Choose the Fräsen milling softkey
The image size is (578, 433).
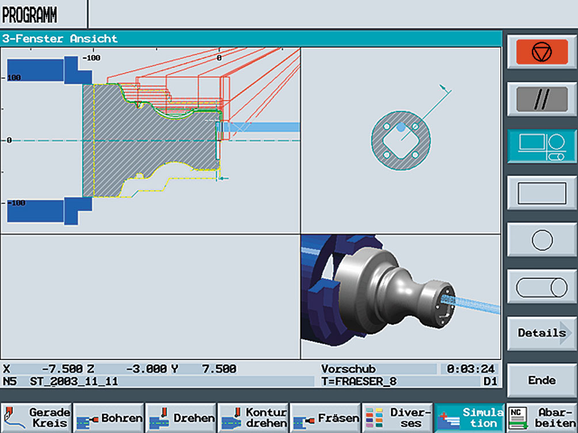325,418
